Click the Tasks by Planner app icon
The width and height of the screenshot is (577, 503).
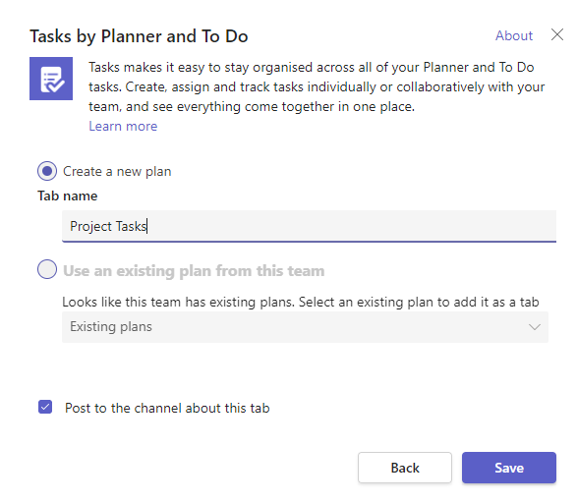coord(51,79)
